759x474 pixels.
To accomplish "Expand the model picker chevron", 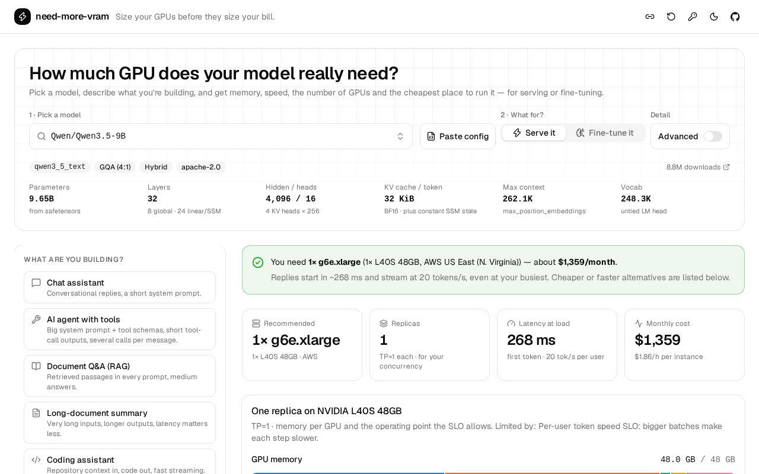I will 400,136.
